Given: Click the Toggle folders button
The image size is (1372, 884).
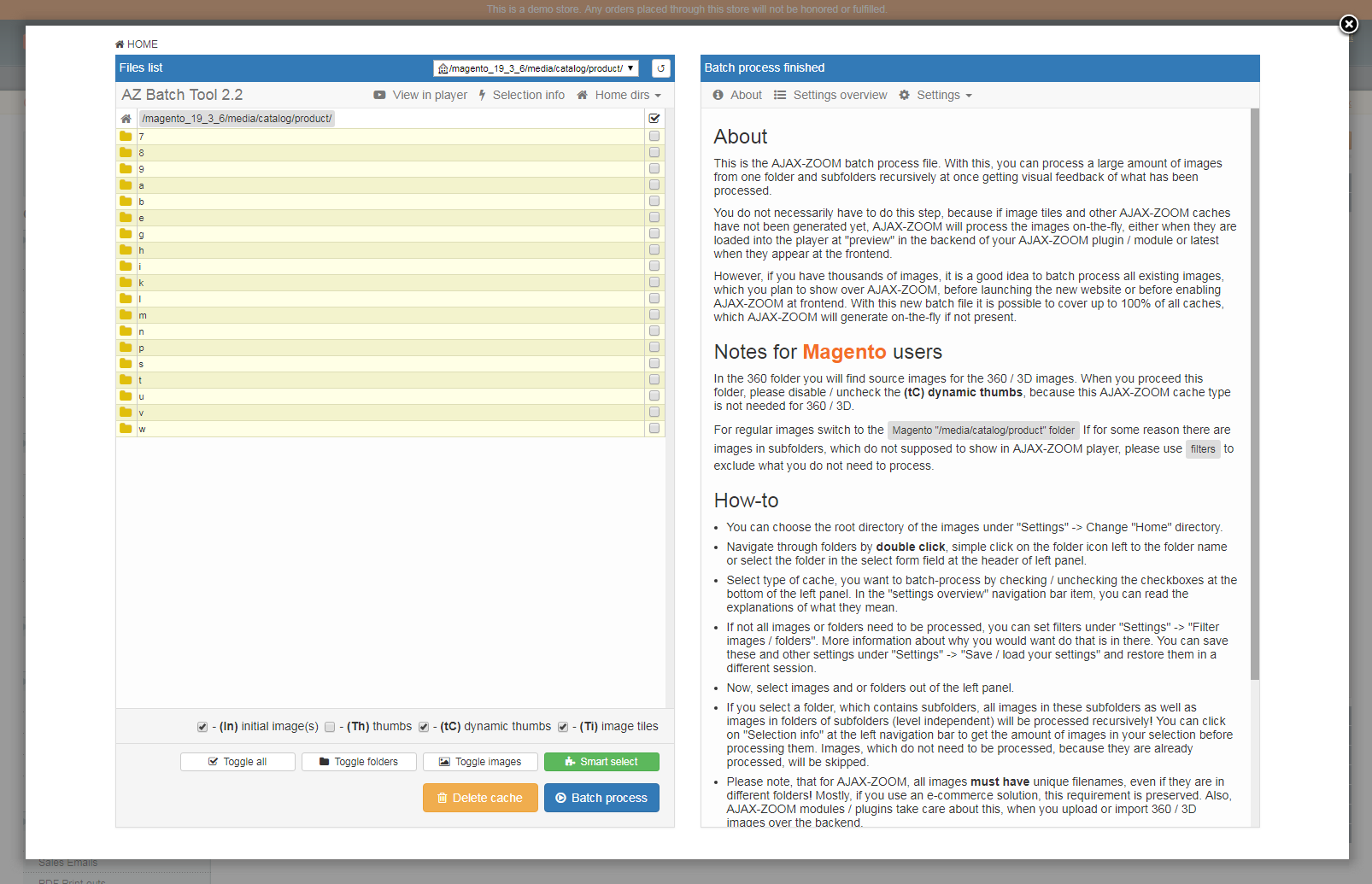Looking at the screenshot, I should (359, 762).
